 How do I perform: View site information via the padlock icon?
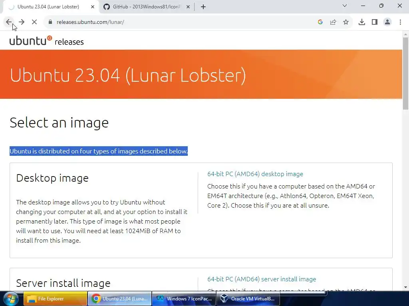pos(50,22)
